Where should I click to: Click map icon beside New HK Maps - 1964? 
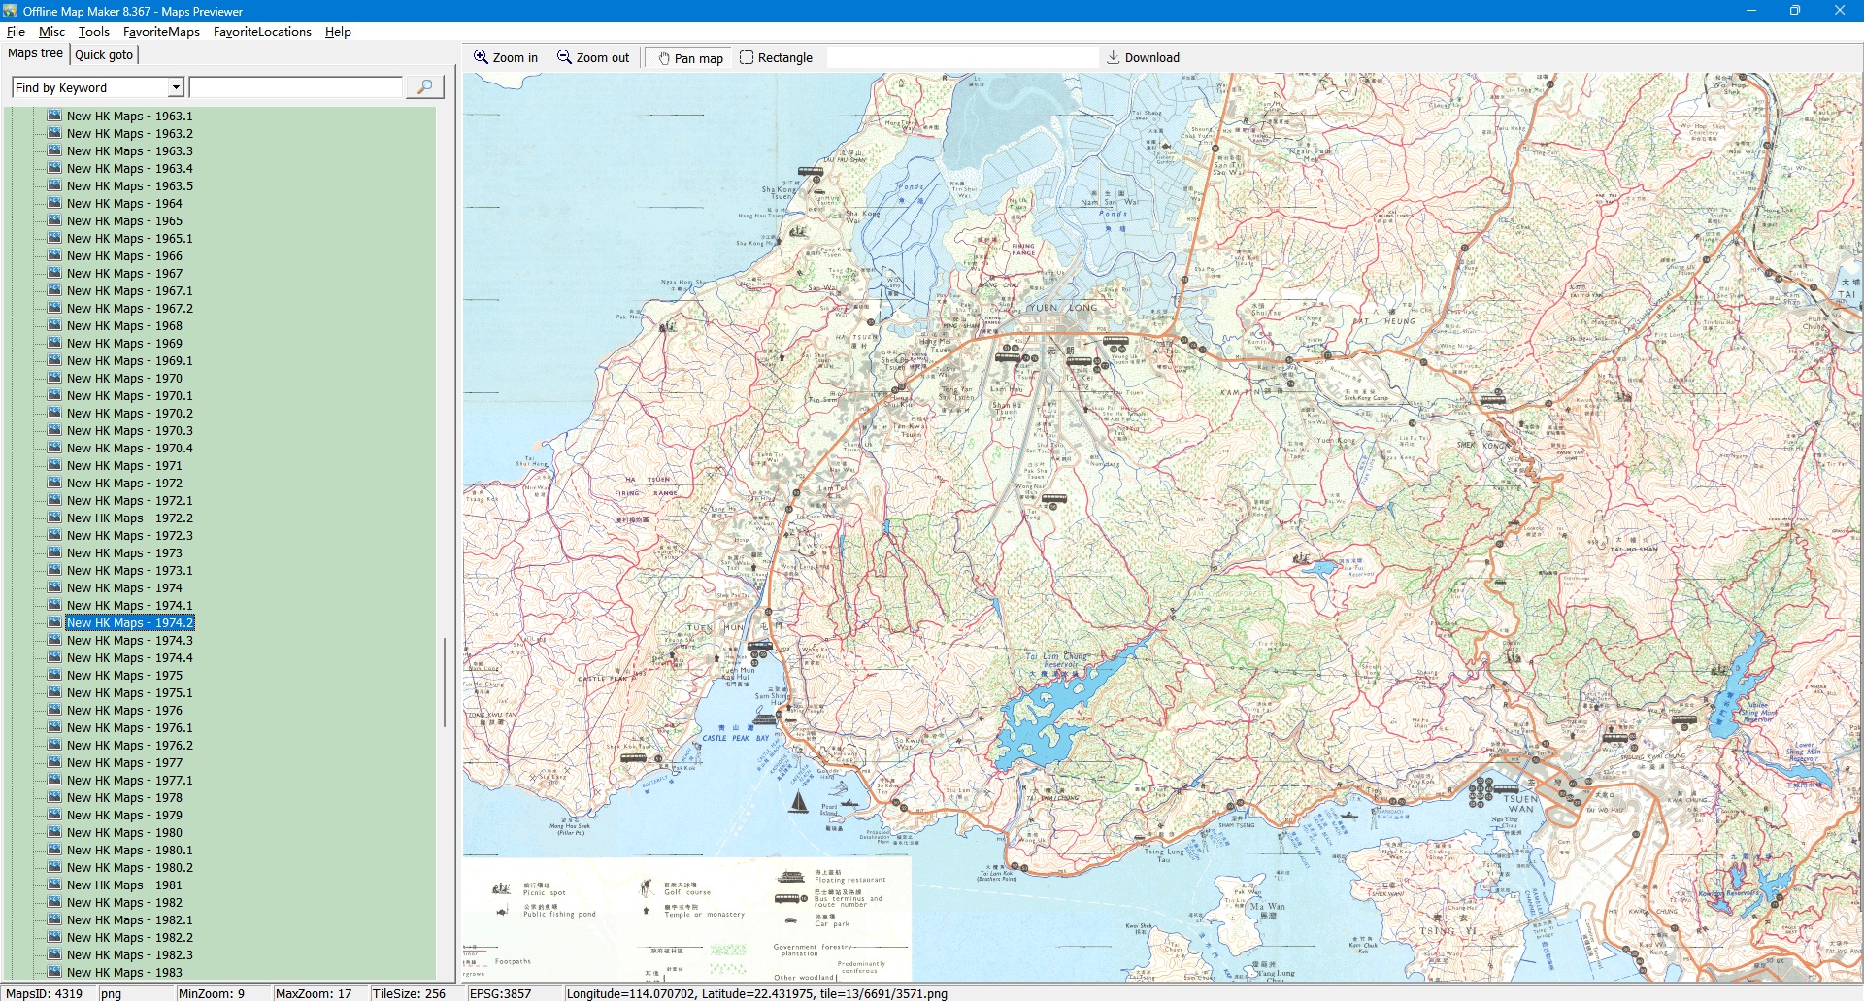click(x=55, y=203)
